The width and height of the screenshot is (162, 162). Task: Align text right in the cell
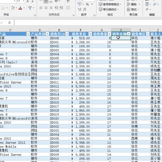tap(51, 8)
